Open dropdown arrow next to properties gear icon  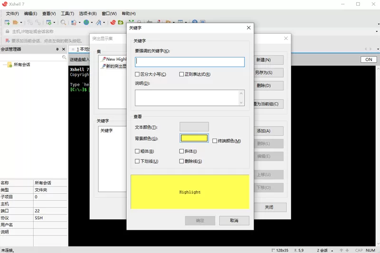(54, 22)
